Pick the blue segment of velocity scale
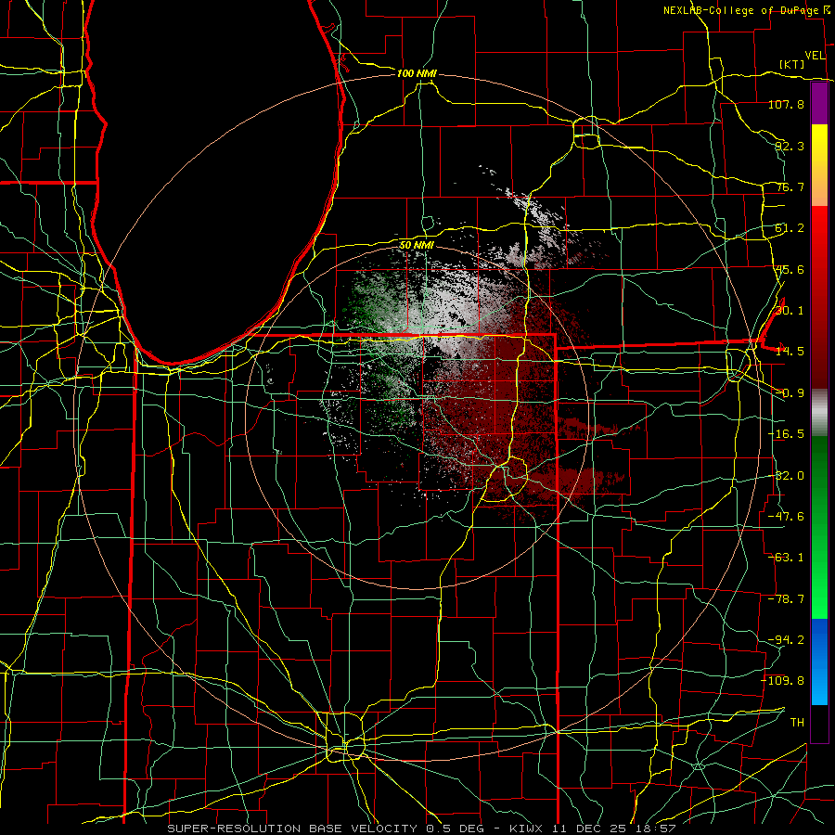The height and width of the screenshot is (835, 835). (x=819, y=662)
